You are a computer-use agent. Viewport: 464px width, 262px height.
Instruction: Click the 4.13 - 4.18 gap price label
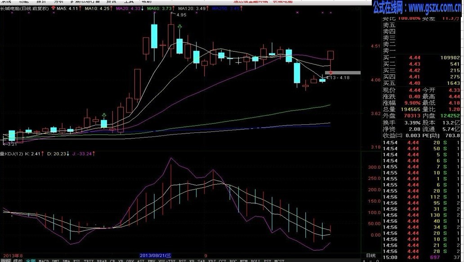(338, 77)
